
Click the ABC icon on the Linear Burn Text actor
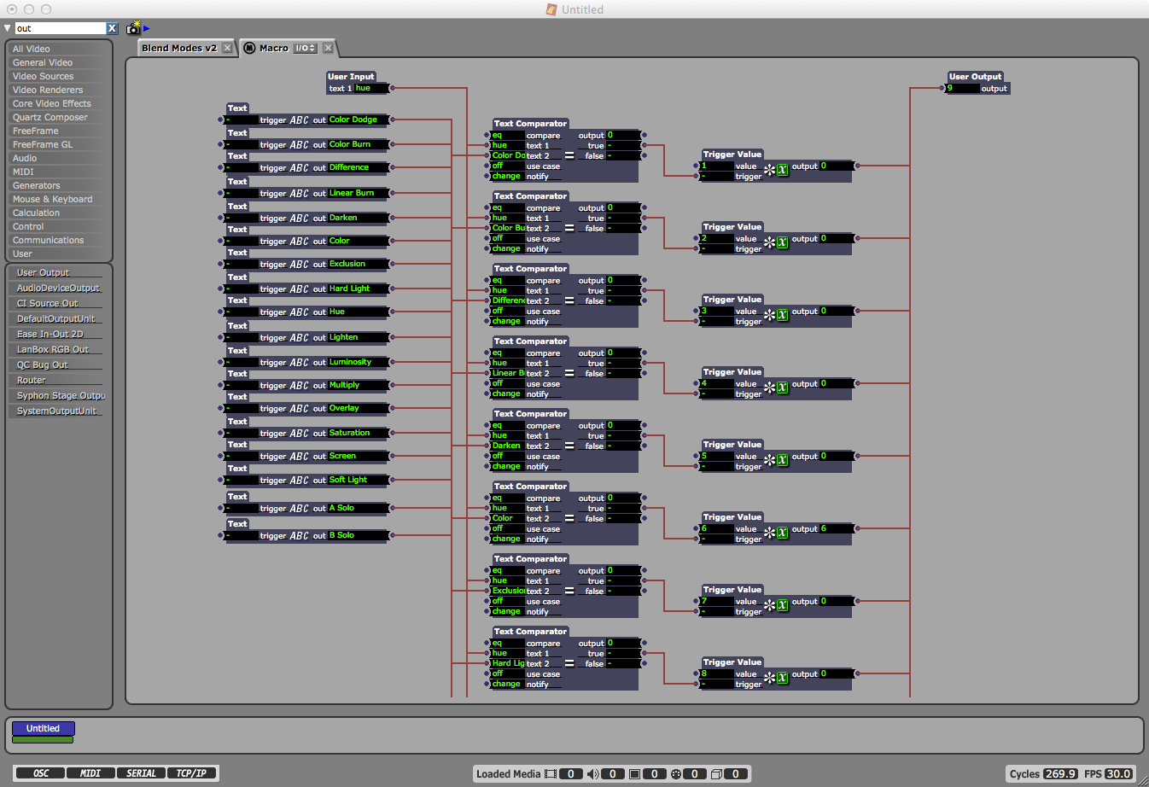pos(299,194)
